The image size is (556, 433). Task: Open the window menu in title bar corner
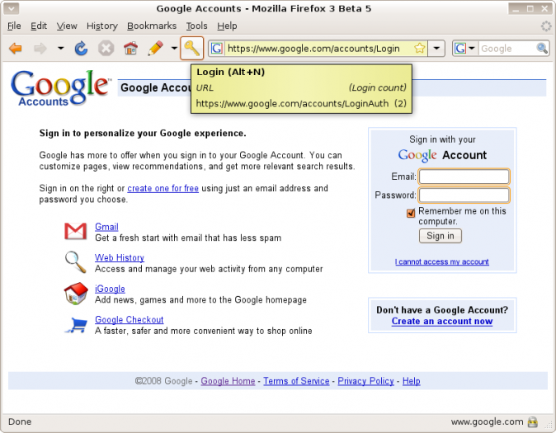[11, 8]
